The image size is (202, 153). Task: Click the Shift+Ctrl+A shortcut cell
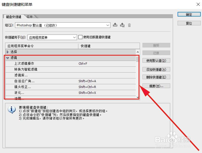tap(87, 81)
